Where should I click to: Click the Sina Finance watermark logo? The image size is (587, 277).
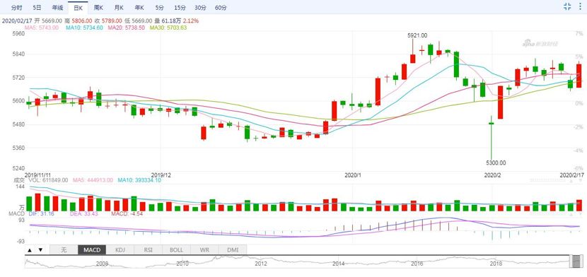(540, 44)
